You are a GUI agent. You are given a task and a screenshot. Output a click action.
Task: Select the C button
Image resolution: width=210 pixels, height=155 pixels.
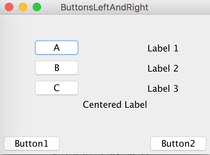tap(57, 88)
